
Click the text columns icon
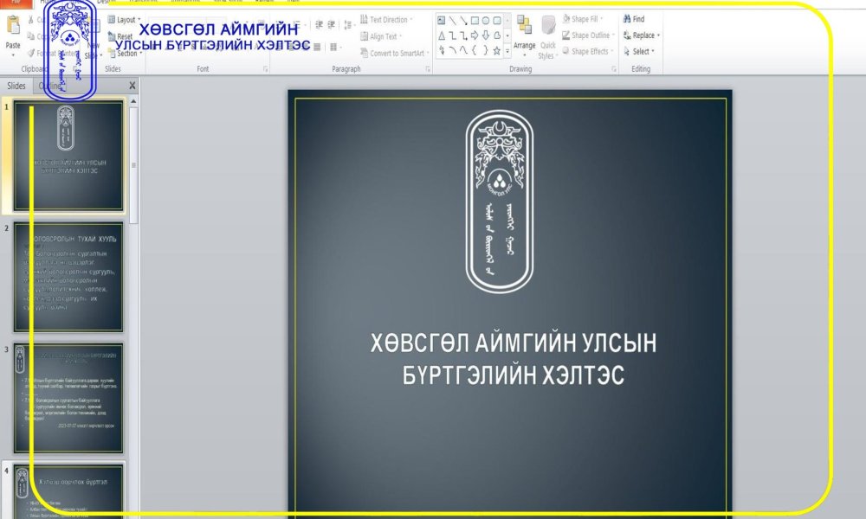coord(334,48)
